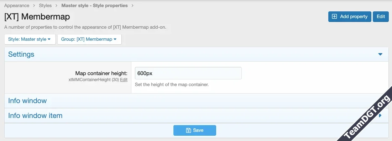Screen dimensions: 392x141
Task: Click the plus icon on Add property
Action: (334, 16)
